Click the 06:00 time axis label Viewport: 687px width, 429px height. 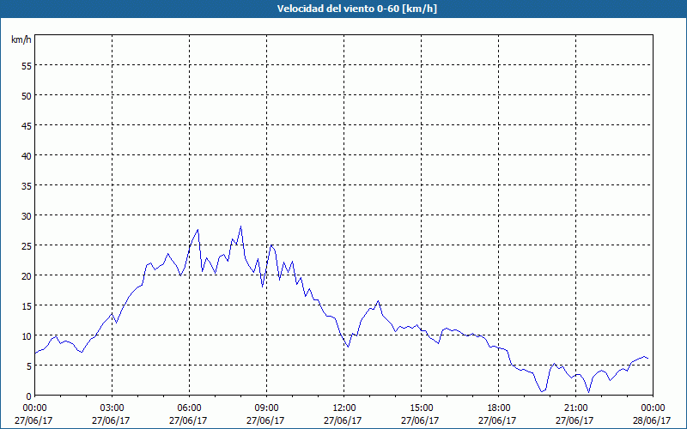coord(189,408)
